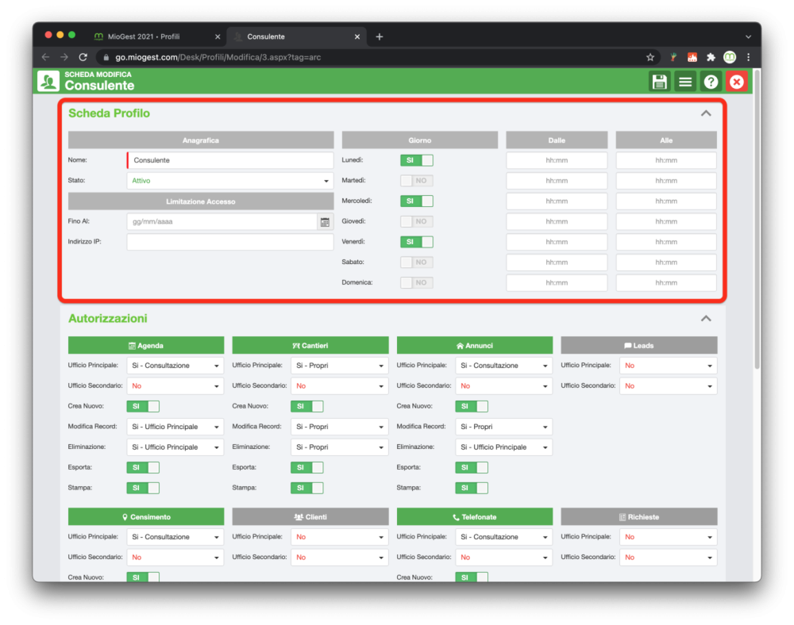This screenshot has height=625, width=794.
Task: Close the form with the red X icon
Action: click(x=736, y=82)
